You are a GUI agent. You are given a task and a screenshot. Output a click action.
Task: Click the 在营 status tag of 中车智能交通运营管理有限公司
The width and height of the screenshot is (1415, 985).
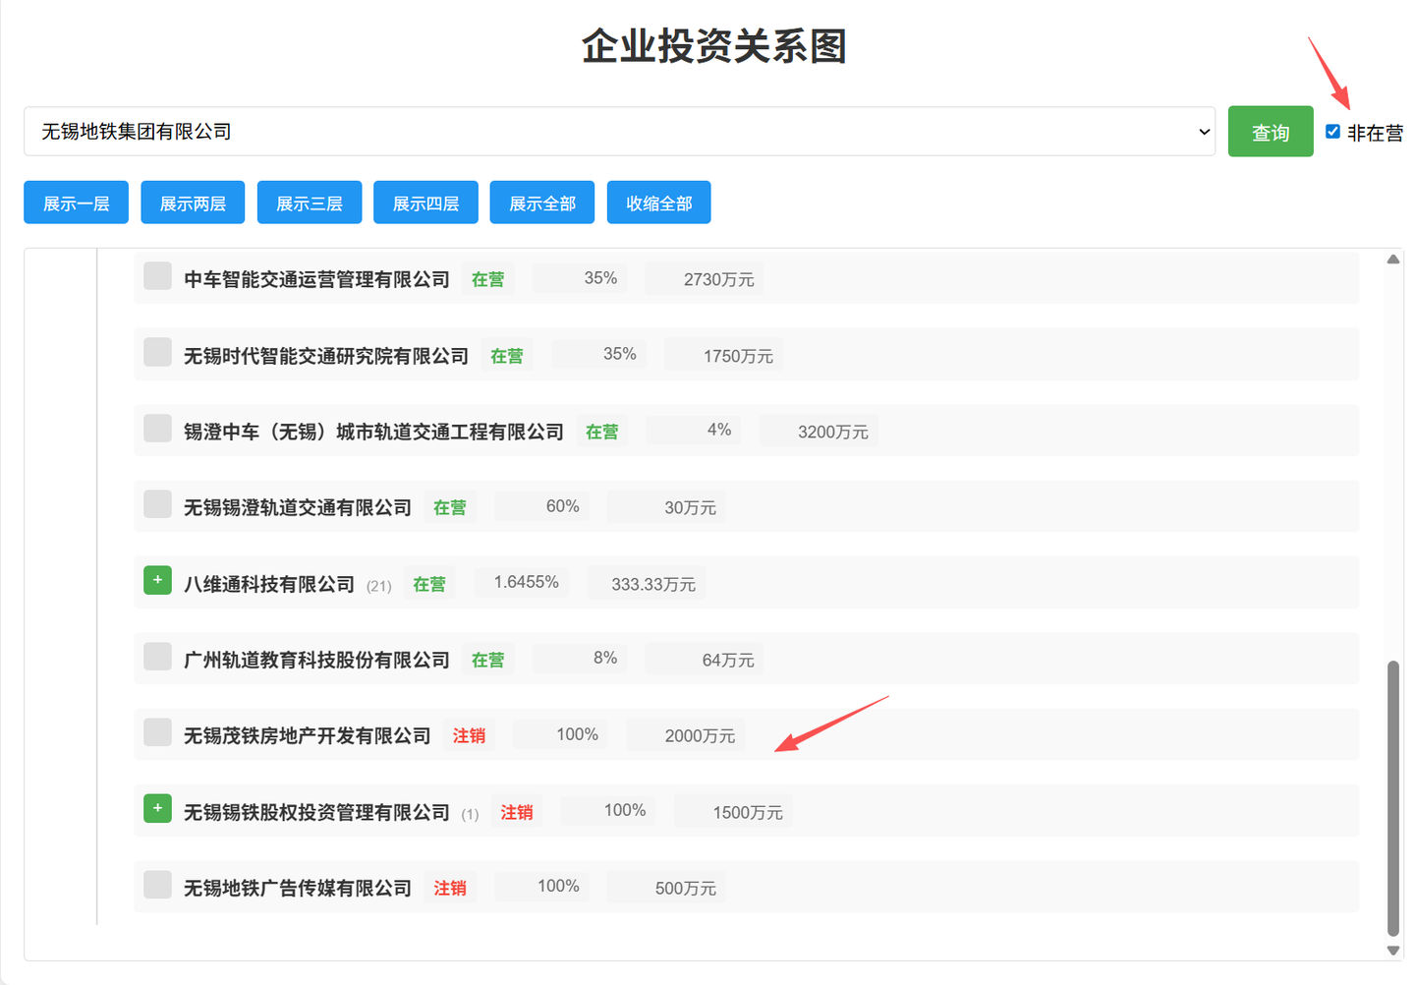487,279
